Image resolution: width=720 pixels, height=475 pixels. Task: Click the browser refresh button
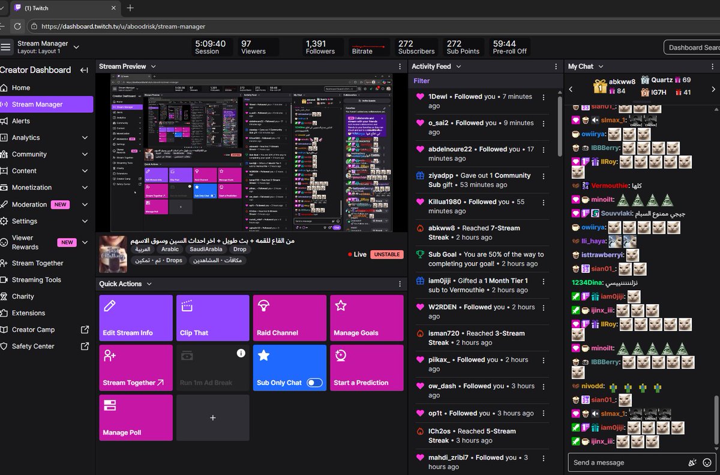pos(17,26)
